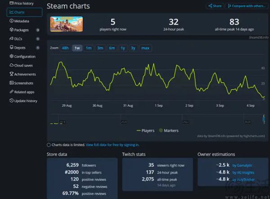Click the 2020 label in chart navigator

pyautogui.click(x=124, y=122)
